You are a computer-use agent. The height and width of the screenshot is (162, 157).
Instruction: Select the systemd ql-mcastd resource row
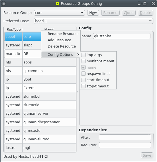pos(40,131)
